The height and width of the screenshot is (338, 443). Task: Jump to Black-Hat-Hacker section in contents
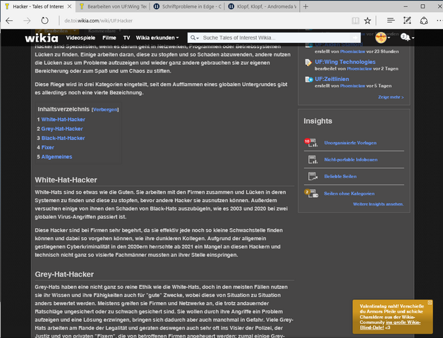coord(63,138)
